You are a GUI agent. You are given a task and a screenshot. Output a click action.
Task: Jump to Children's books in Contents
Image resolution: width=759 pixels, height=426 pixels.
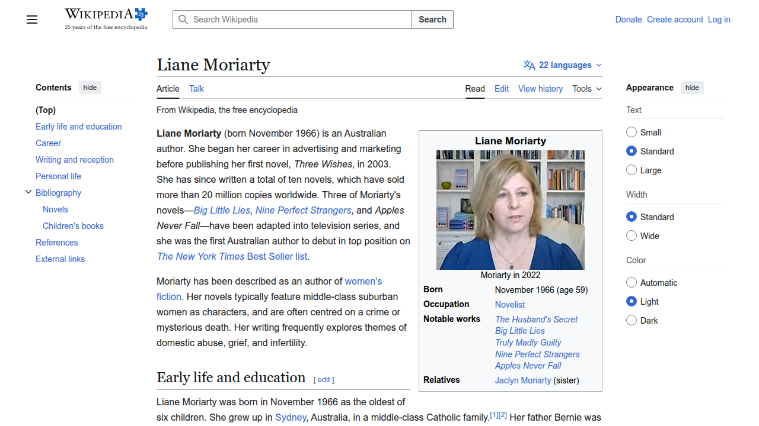pyautogui.click(x=73, y=226)
